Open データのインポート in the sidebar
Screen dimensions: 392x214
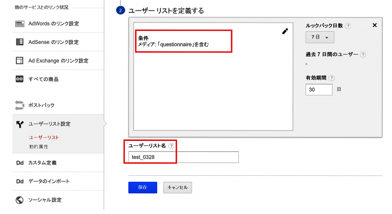(x=49, y=181)
